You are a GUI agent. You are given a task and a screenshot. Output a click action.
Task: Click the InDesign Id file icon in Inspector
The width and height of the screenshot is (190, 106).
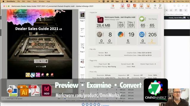coord(100,20)
